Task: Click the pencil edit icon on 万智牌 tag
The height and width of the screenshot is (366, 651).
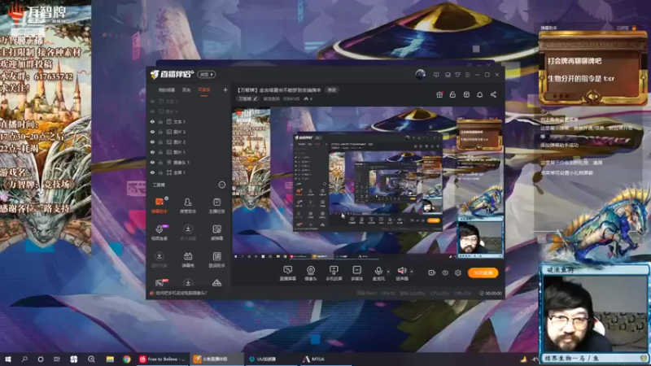Action: click(256, 98)
